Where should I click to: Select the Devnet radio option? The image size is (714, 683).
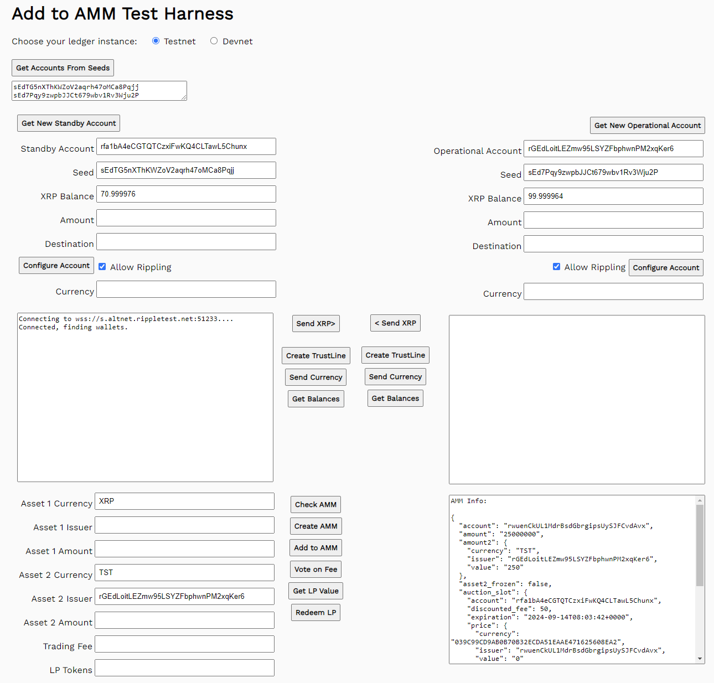point(214,41)
